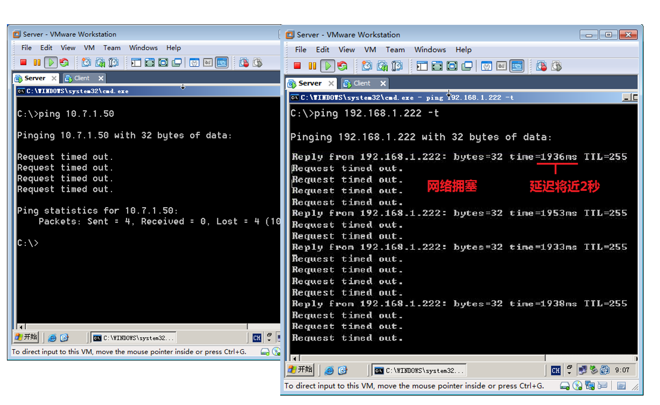Open the View menu in the left window
Image resolution: width=660 pixels, height=405 pixels.
68,47
